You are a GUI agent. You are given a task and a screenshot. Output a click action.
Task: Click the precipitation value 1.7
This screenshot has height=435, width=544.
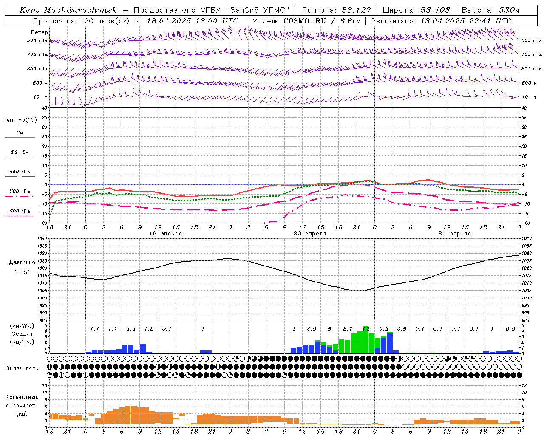(113, 329)
